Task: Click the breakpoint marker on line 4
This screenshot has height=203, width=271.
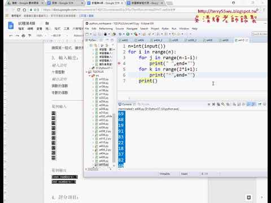Action: (x=119, y=63)
